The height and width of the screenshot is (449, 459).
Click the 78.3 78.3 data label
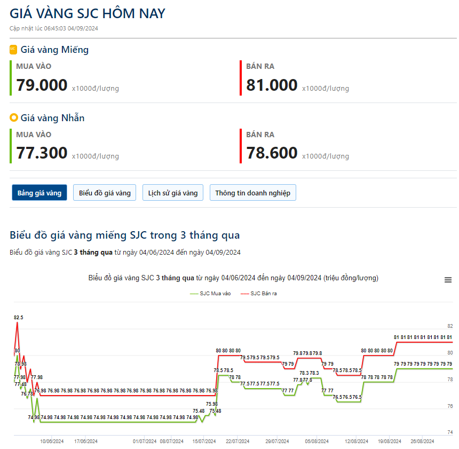[x=309, y=373]
